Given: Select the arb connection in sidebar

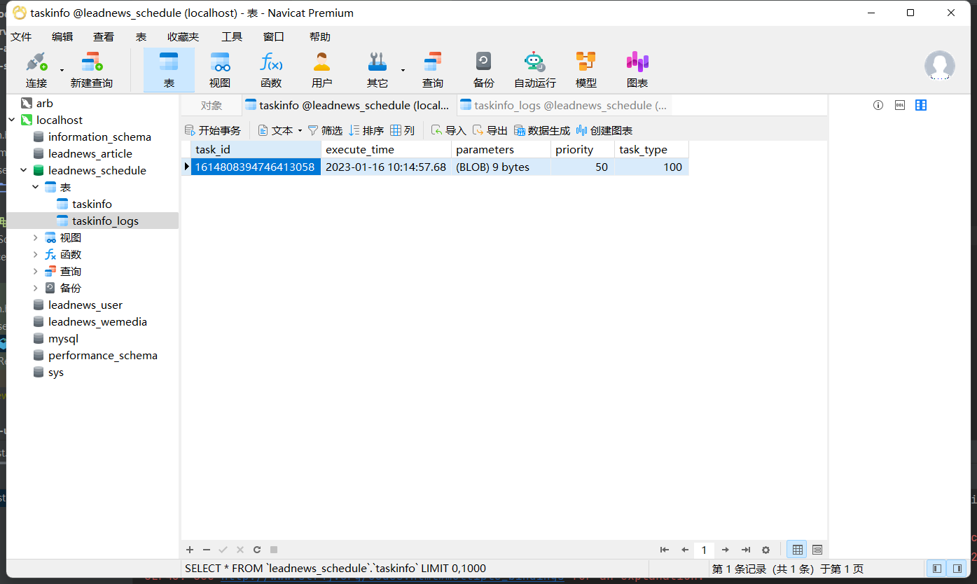Looking at the screenshot, I should (x=44, y=103).
